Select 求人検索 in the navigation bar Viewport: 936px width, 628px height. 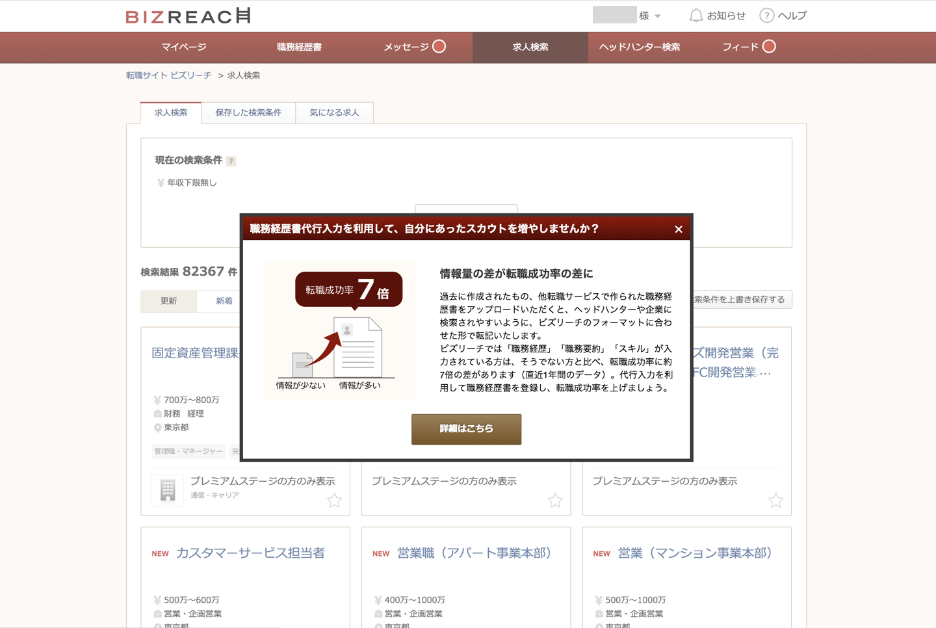pyautogui.click(x=530, y=47)
